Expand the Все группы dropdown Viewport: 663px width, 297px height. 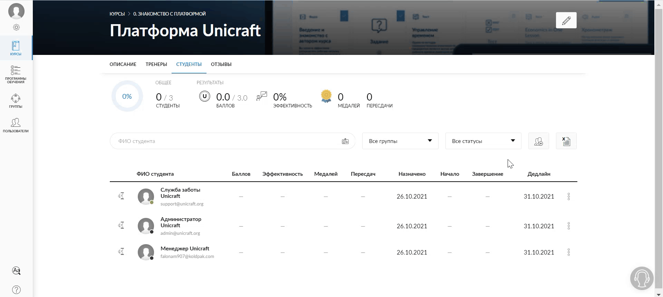[400, 141]
